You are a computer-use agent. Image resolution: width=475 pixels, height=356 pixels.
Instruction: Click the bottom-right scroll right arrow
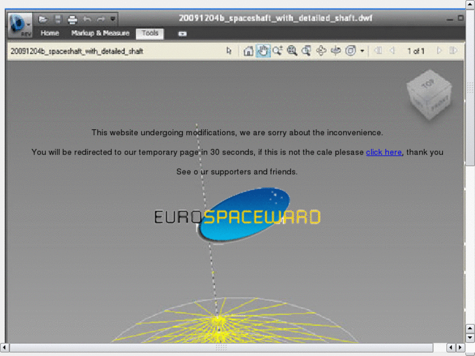point(460,348)
